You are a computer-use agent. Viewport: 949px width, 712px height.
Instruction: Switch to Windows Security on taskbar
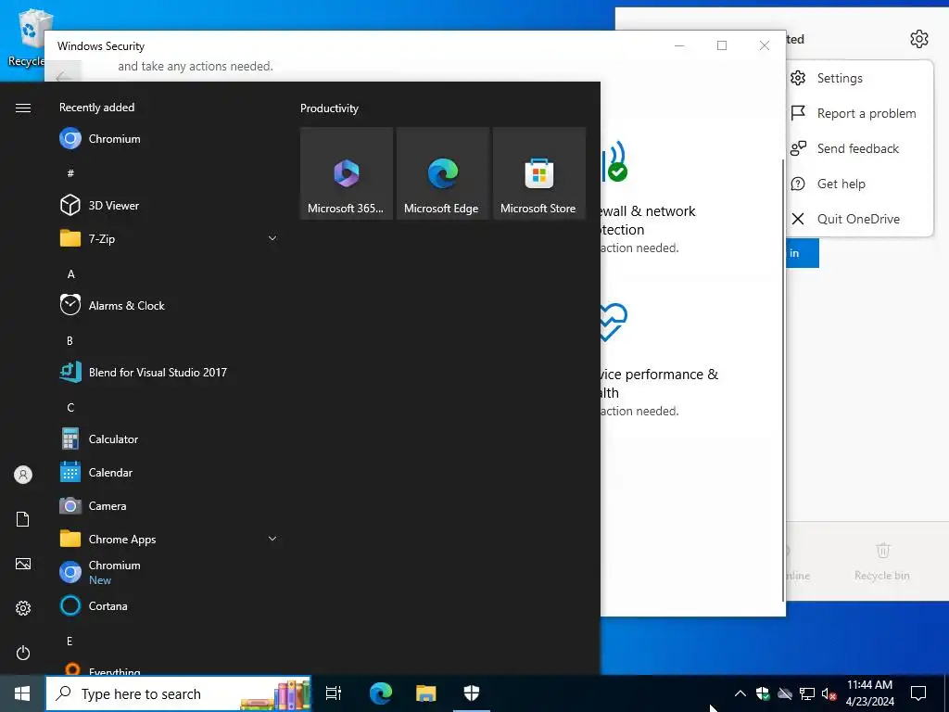[x=472, y=693]
